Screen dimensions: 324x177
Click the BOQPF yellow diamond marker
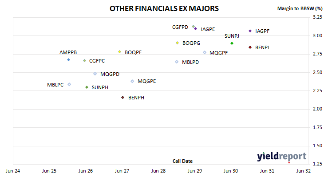(120, 51)
